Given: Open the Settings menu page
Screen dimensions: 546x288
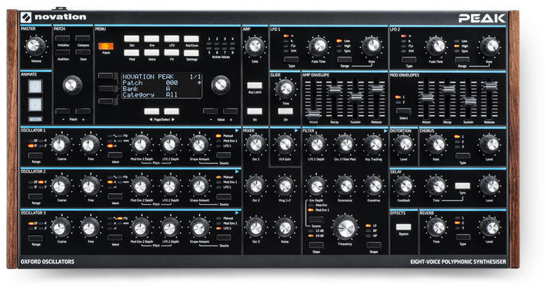Looking at the screenshot, I should (x=191, y=52).
